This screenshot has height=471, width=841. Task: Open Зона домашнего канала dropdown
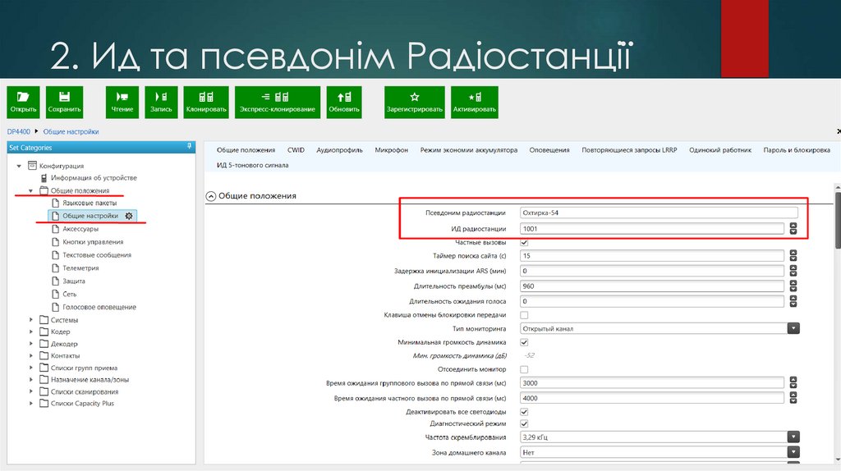coord(793,452)
